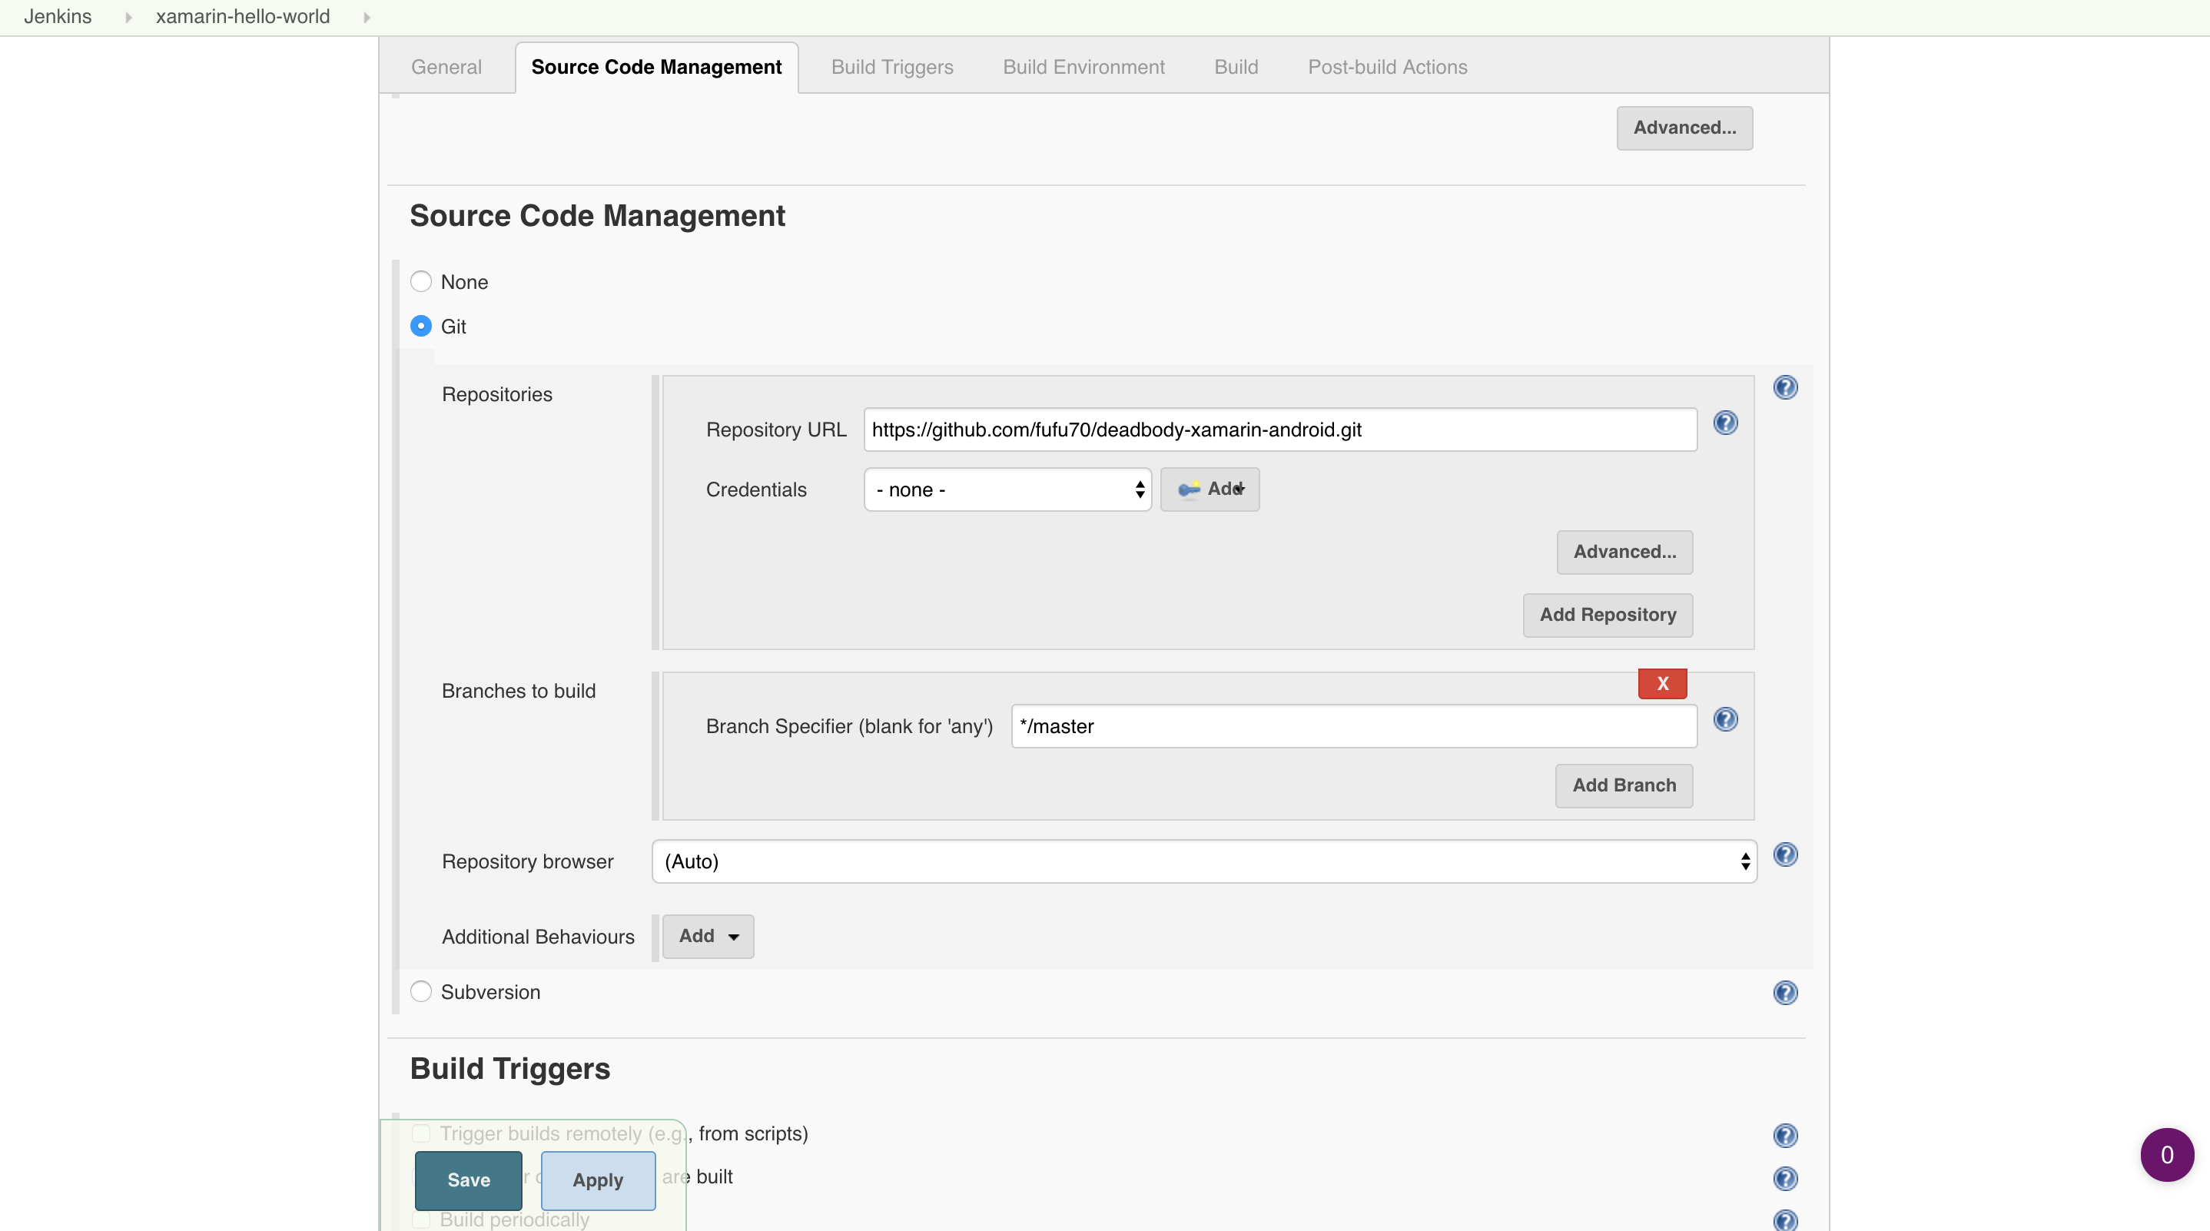Switch to the Build tab
Viewport: 2210px width, 1231px height.
1236,67
